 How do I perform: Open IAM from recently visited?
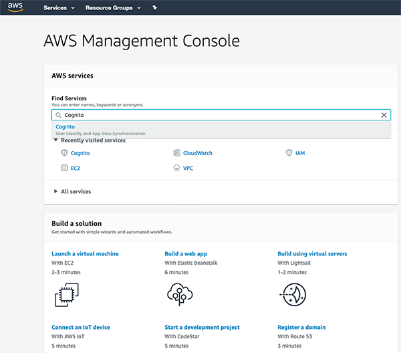pos(300,153)
